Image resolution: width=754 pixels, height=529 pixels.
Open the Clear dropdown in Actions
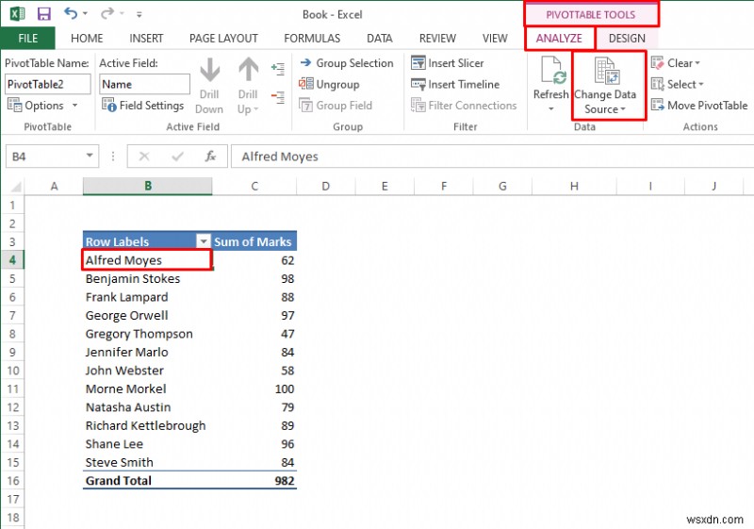coord(676,63)
